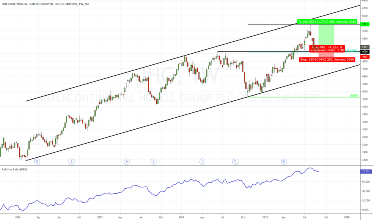
Task: Select the green 1(3850) Fibonacci level label
Action: (354, 96)
